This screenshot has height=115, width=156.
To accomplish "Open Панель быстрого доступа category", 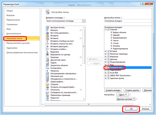I will point(18,43).
